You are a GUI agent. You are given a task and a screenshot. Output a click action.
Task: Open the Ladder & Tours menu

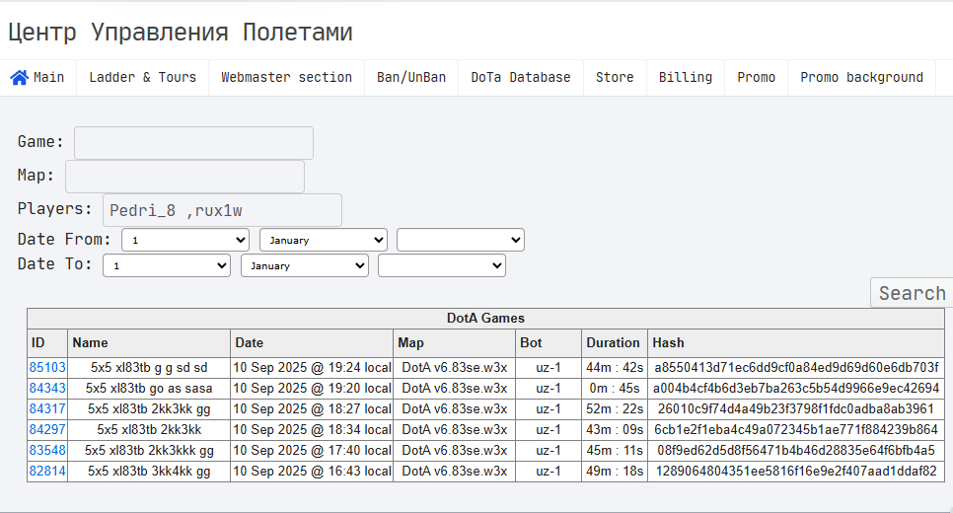click(x=143, y=78)
